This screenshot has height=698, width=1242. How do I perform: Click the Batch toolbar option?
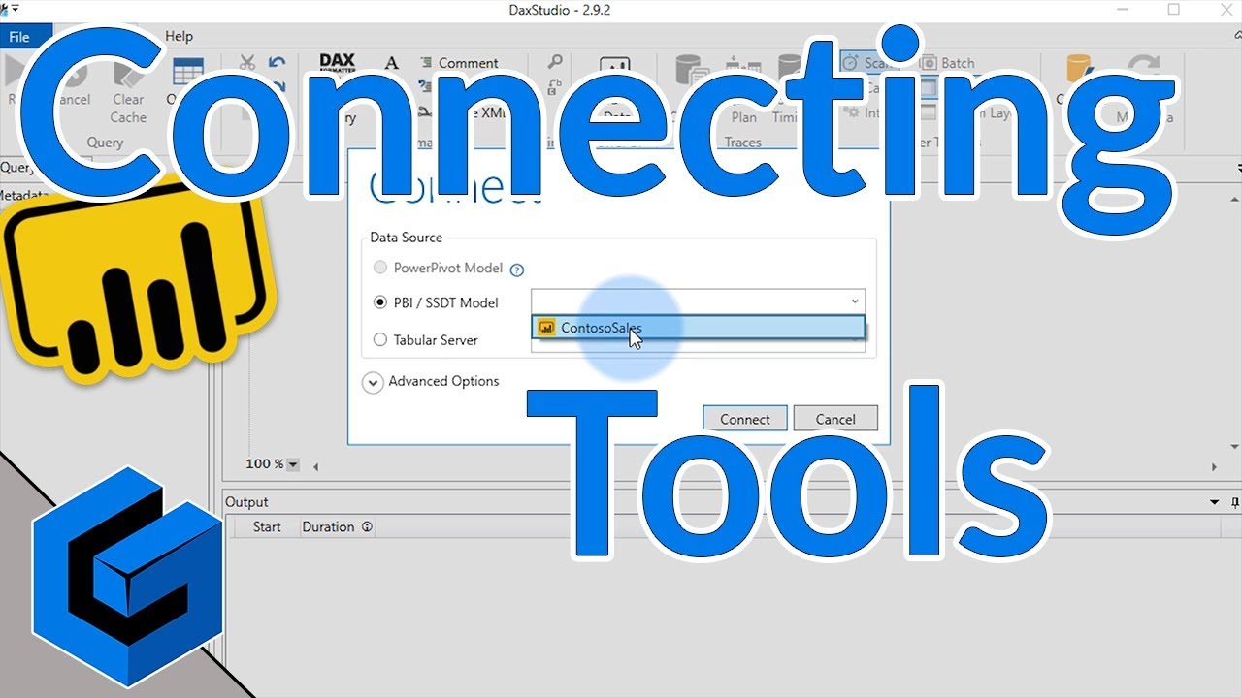tap(947, 63)
